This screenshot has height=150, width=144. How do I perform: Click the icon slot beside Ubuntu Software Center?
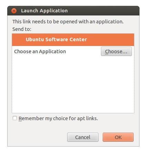(20, 39)
